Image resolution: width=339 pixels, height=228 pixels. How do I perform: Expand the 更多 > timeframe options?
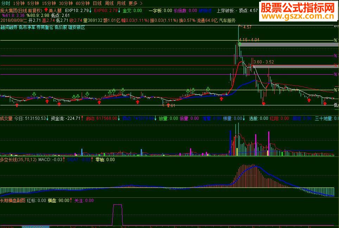click(x=136, y=3)
